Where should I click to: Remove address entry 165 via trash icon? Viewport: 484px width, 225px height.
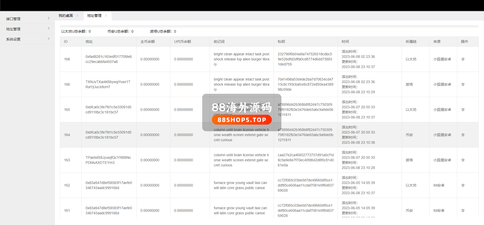click(x=463, y=110)
